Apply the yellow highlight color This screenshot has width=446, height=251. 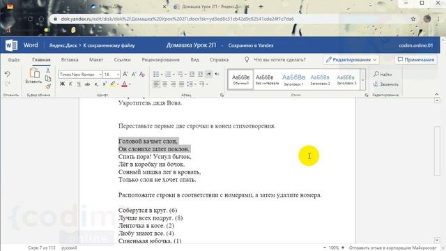[x=113, y=84]
